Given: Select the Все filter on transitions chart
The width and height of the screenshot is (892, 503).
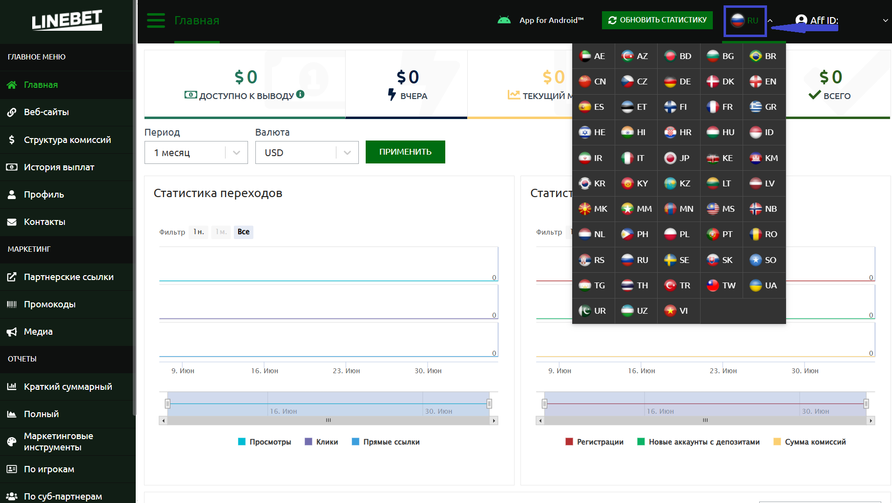Looking at the screenshot, I should [244, 232].
